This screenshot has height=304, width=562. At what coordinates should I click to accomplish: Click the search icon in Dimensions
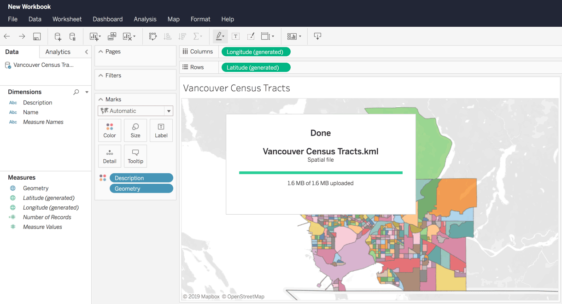pyautogui.click(x=76, y=92)
